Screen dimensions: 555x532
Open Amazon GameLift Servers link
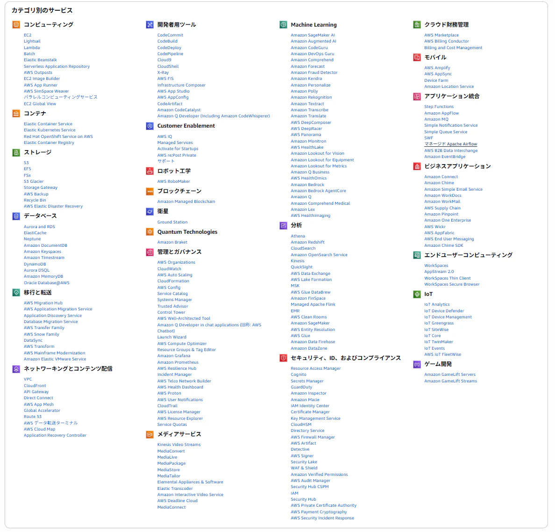[x=450, y=374]
